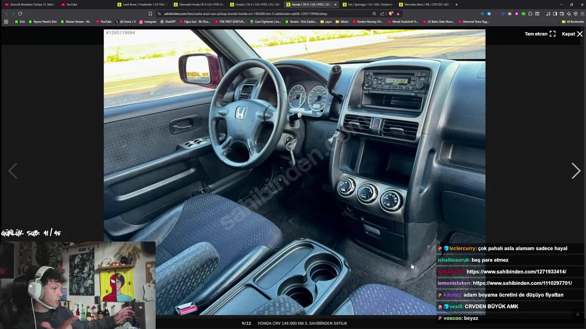
Task: Click the share icon in address bar
Action: coord(382,14)
